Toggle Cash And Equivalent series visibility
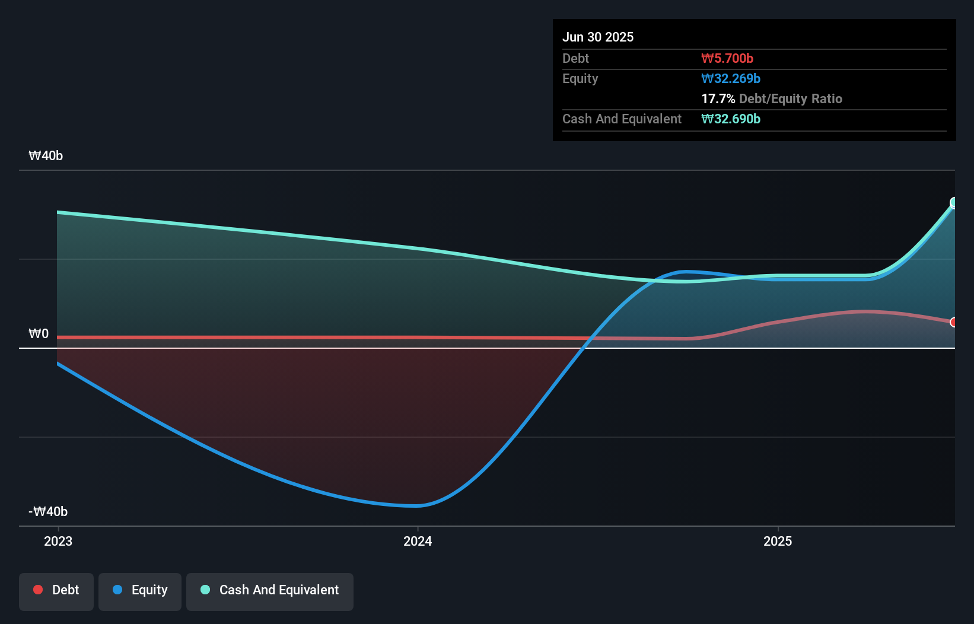This screenshot has height=624, width=974. coord(269,591)
